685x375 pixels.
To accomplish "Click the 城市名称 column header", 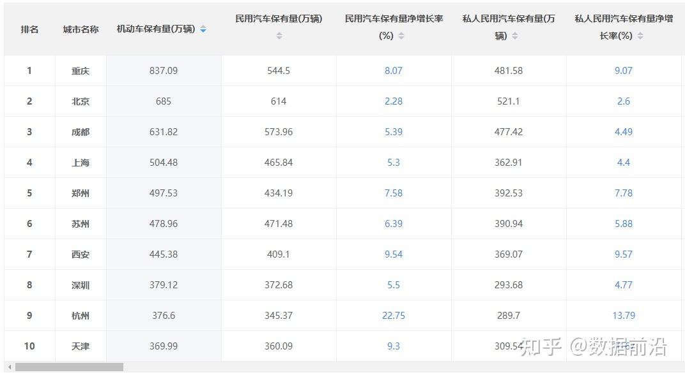I will tap(81, 29).
